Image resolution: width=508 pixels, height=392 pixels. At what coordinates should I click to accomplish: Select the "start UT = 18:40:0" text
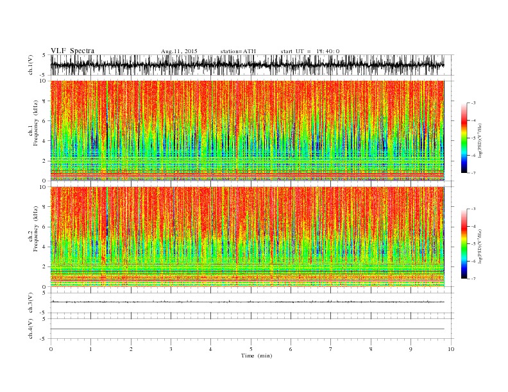pos(310,51)
